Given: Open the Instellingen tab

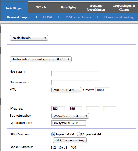Looking at the screenshot, I should (x=14, y=8).
